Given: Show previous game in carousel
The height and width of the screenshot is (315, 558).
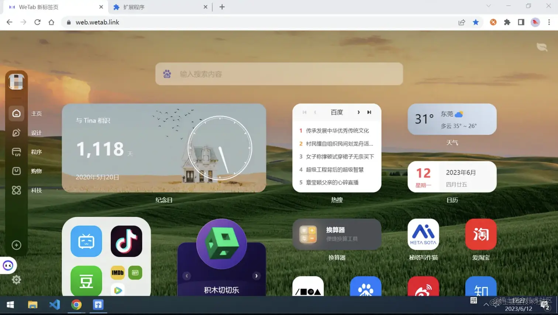Looking at the screenshot, I should pyautogui.click(x=187, y=276).
